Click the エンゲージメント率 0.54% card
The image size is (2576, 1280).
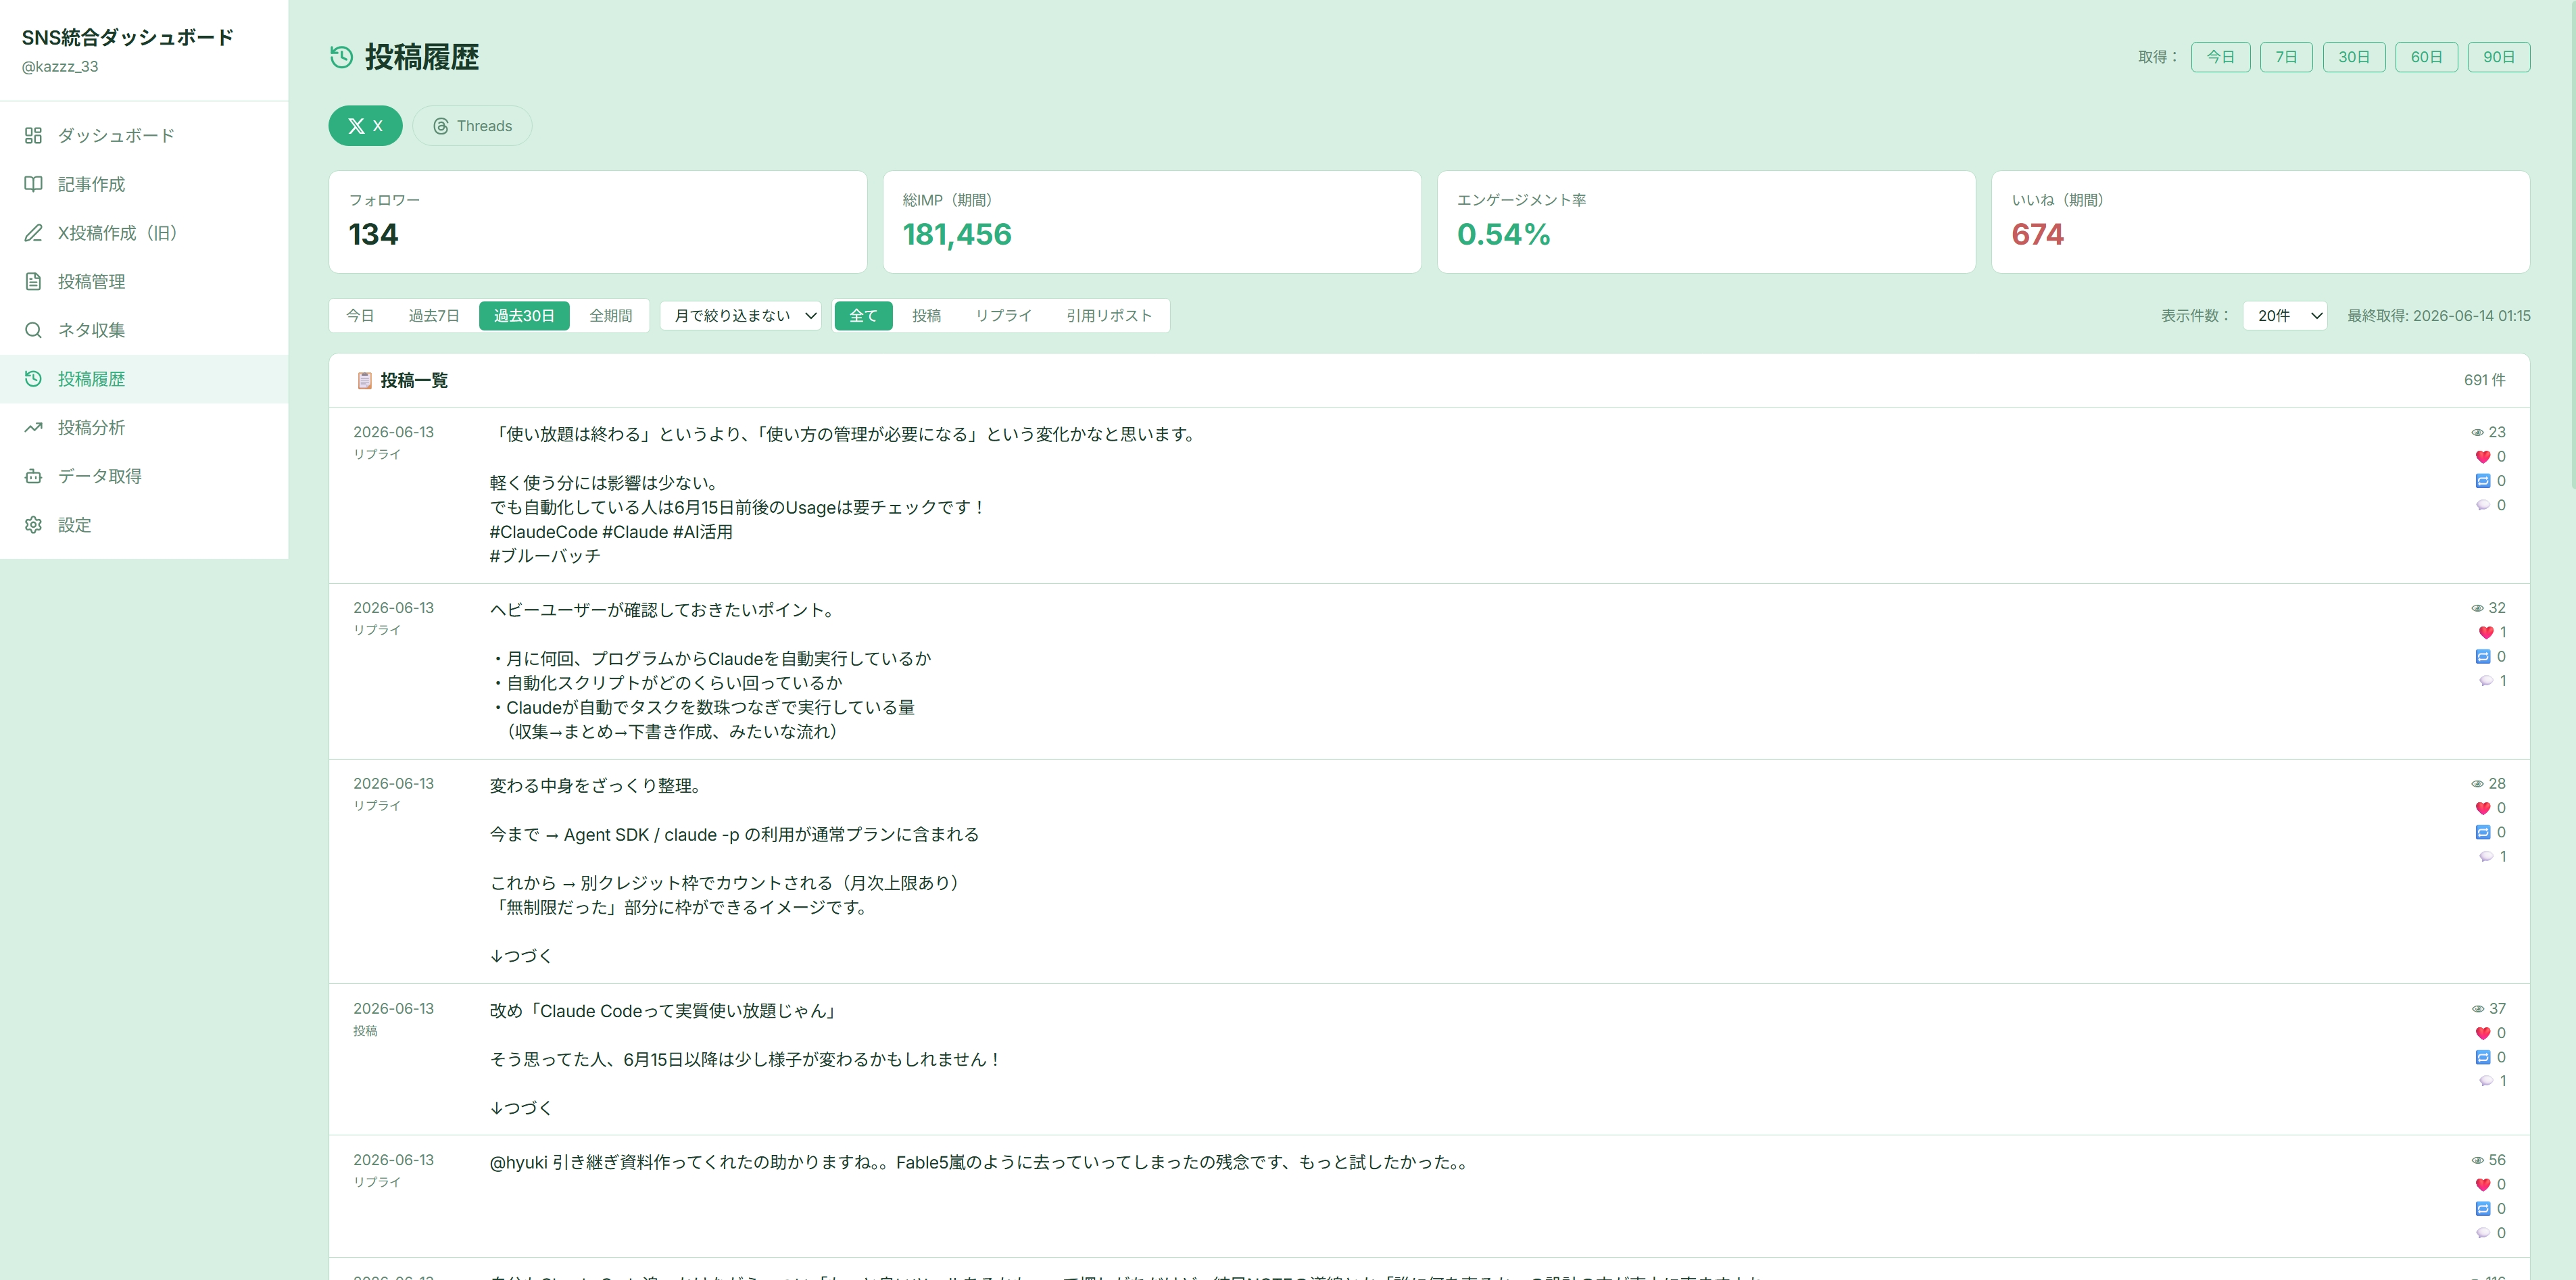click(1706, 222)
